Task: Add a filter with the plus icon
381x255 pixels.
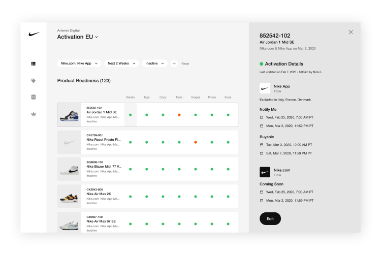Action: 174,63
